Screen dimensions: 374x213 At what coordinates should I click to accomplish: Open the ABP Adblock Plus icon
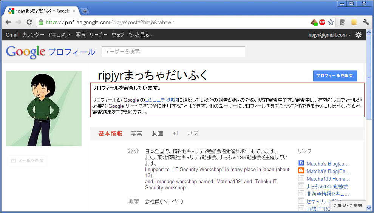point(322,22)
